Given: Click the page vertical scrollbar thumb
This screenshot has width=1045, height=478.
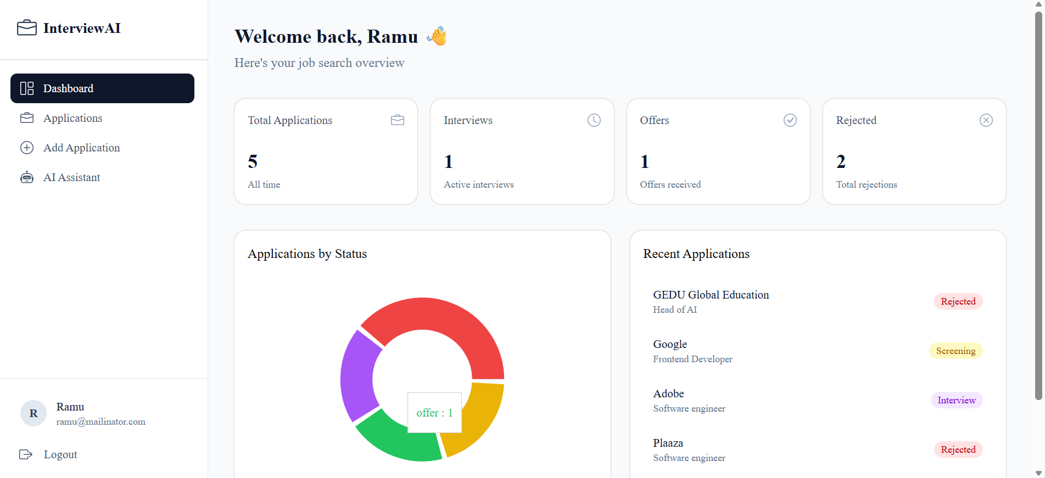Looking at the screenshot, I should coord(1038,206).
